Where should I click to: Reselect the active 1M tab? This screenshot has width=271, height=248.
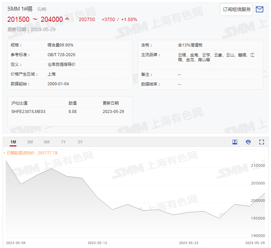(x=13, y=142)
